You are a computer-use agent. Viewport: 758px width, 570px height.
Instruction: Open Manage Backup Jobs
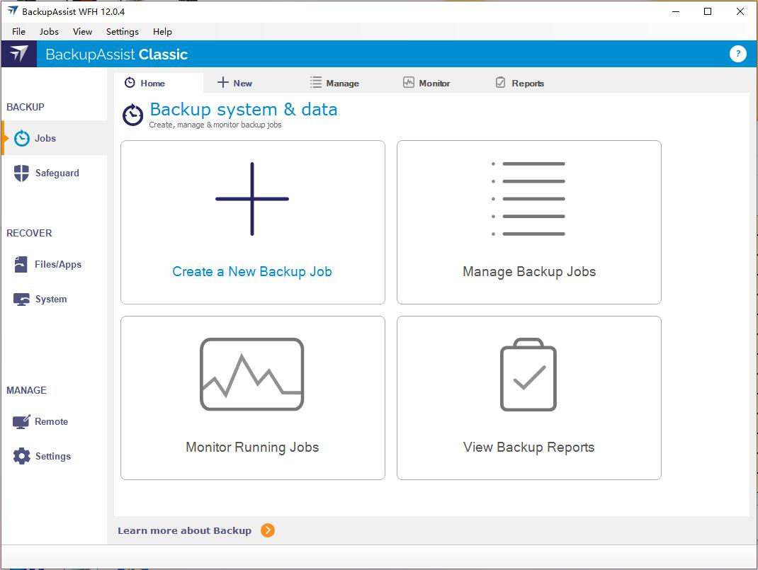(x=529, y=222)
